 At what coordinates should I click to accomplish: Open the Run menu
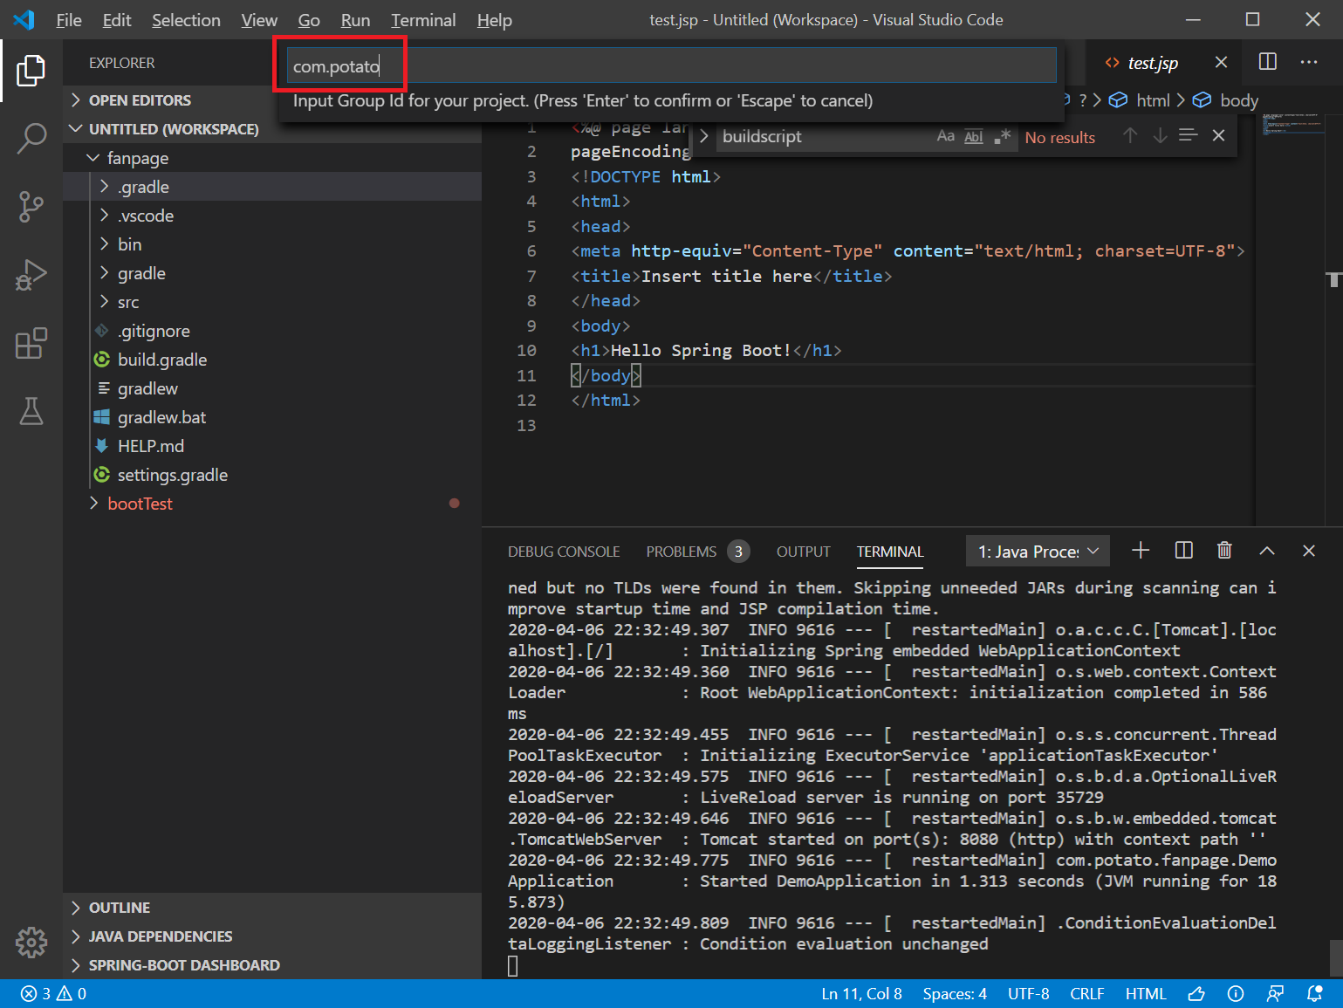click(355, 20)
